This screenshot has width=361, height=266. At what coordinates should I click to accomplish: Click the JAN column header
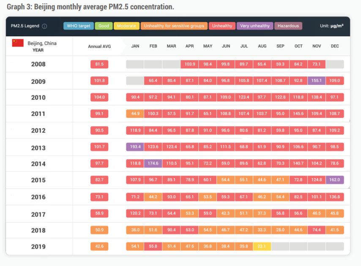[135, 46]
